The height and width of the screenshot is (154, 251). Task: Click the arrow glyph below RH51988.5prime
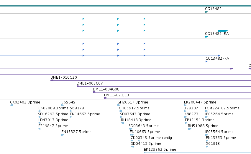(x=190, y=129)
